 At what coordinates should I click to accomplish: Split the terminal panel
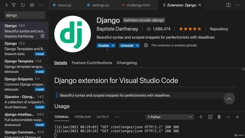[x=210, y=117]
